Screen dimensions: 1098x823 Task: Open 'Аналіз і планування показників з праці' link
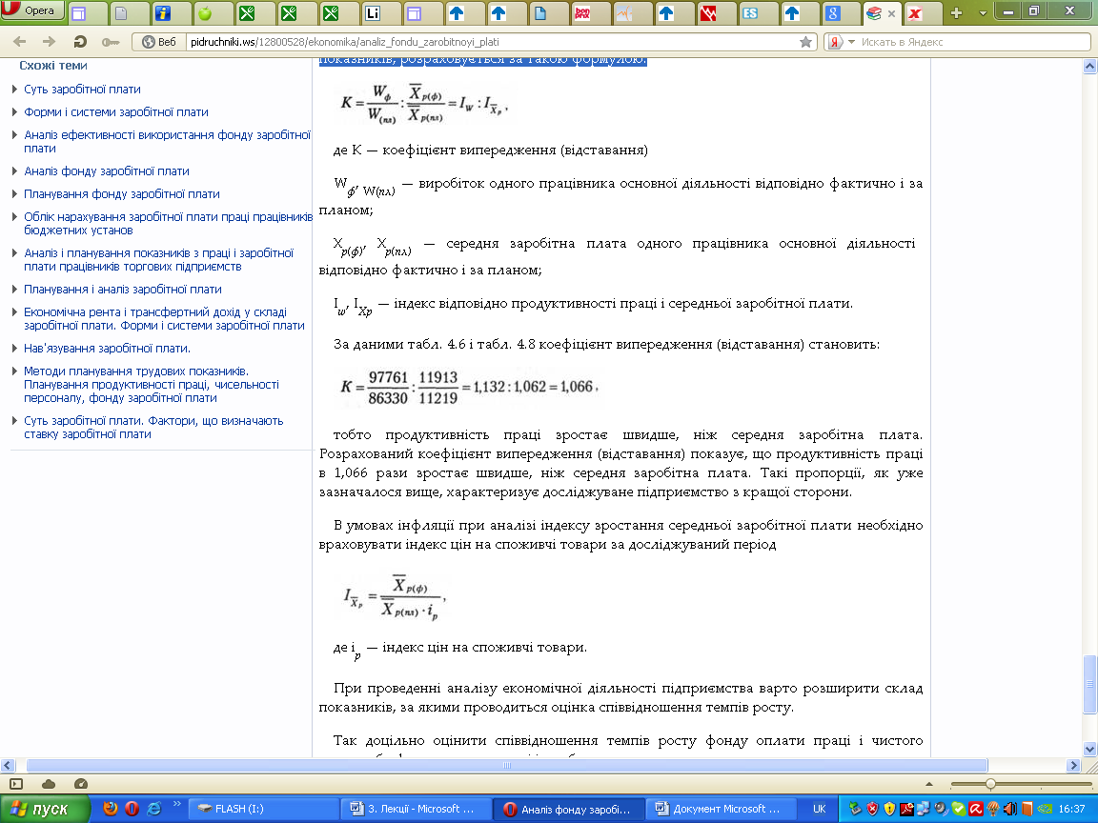[x=159, y=260]
